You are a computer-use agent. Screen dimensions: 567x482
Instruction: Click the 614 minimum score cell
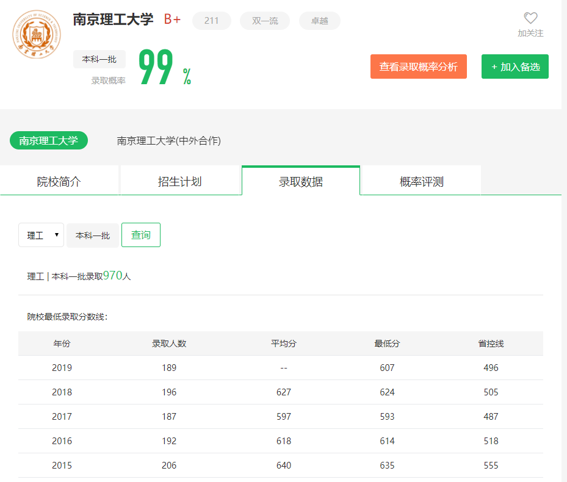[x=388, y=441]
